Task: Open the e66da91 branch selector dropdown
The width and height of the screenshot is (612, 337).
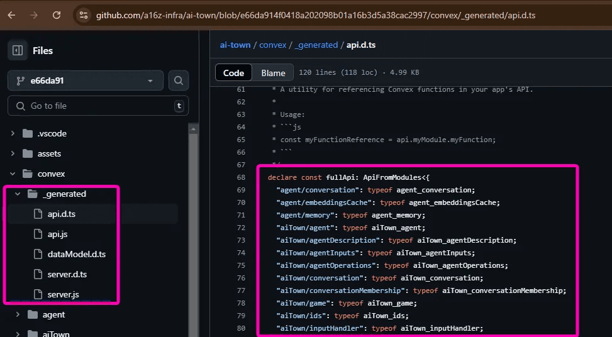Action: [86, 80]
